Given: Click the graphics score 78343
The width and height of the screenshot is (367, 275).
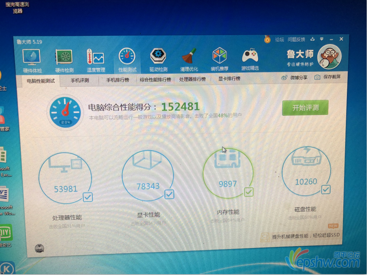Looking at the screenshot, I should [148, 186].
